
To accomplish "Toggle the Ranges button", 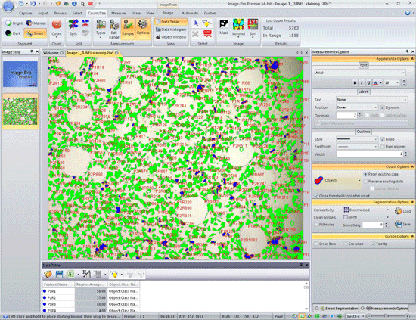I will click(x=128, y=29).
